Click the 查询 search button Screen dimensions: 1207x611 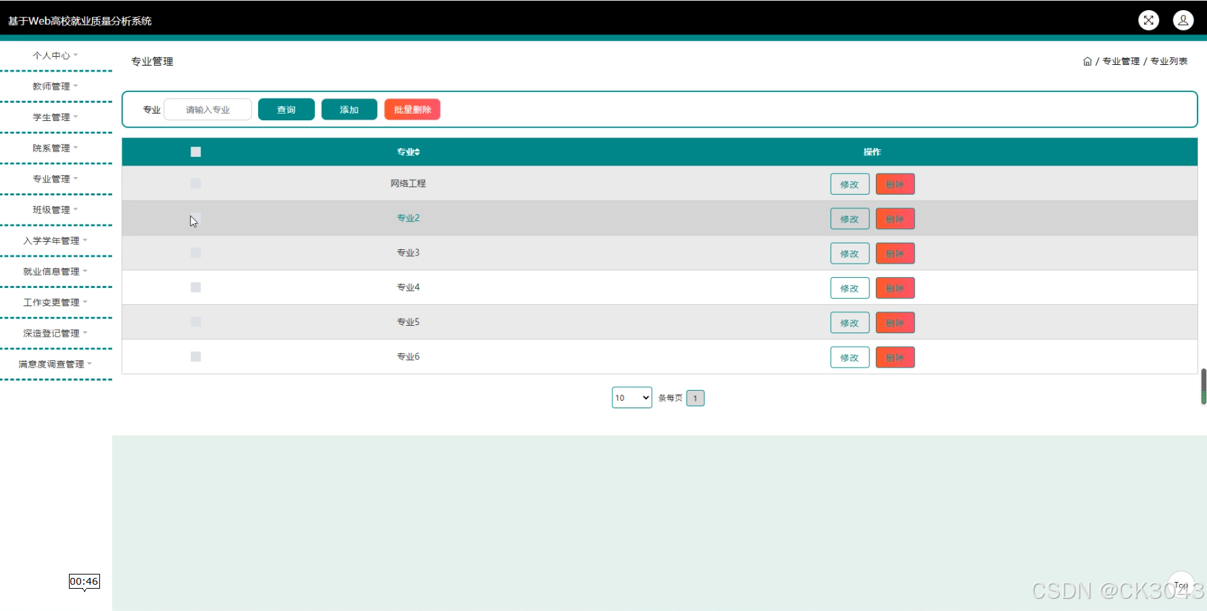287,109
